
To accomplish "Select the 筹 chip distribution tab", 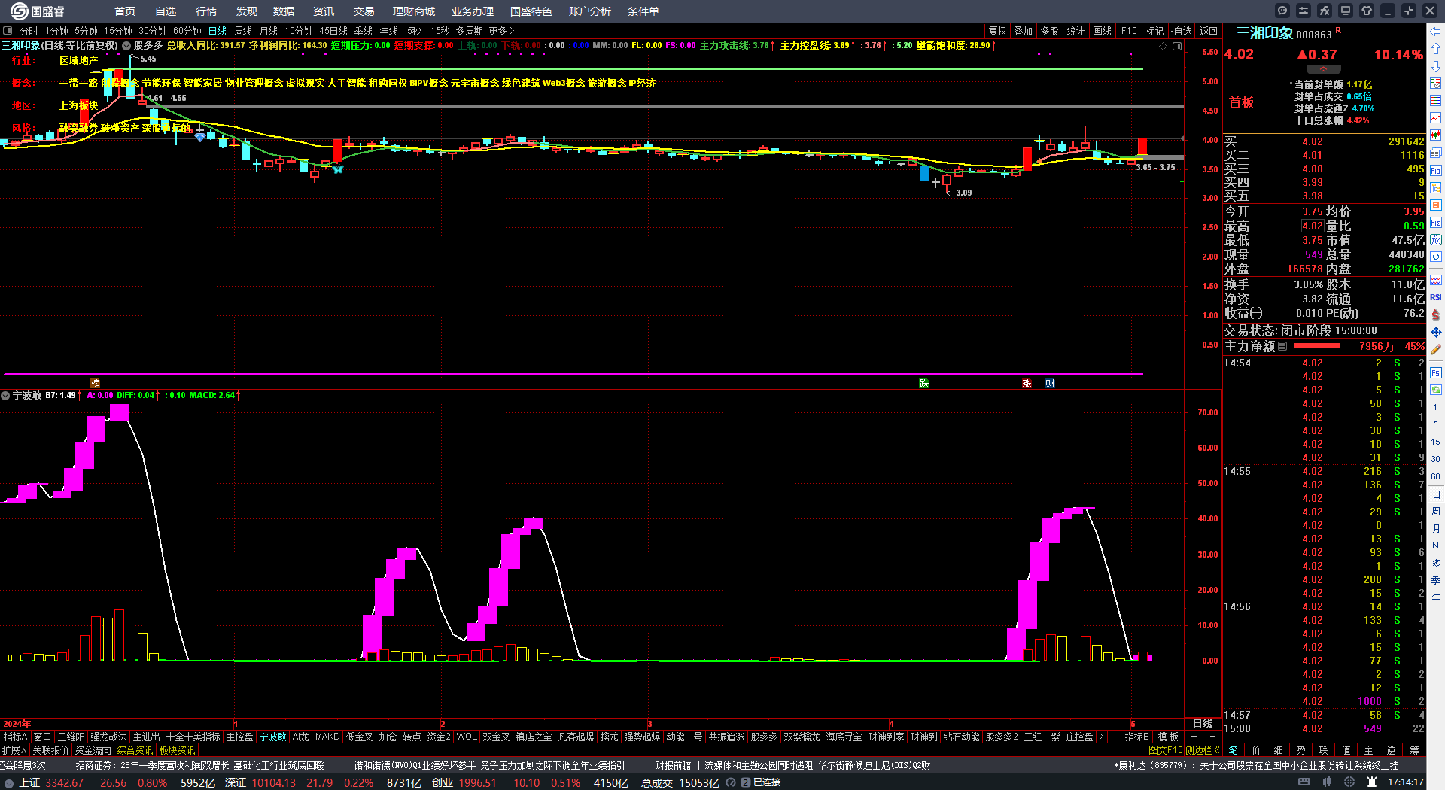I will [x=1413, y=750].
